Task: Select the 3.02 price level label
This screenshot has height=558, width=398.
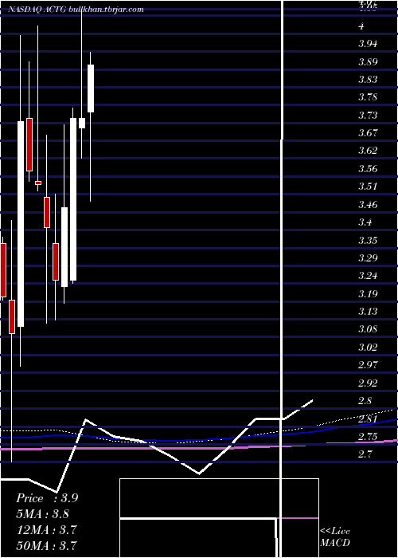Action: coord(368,347)
